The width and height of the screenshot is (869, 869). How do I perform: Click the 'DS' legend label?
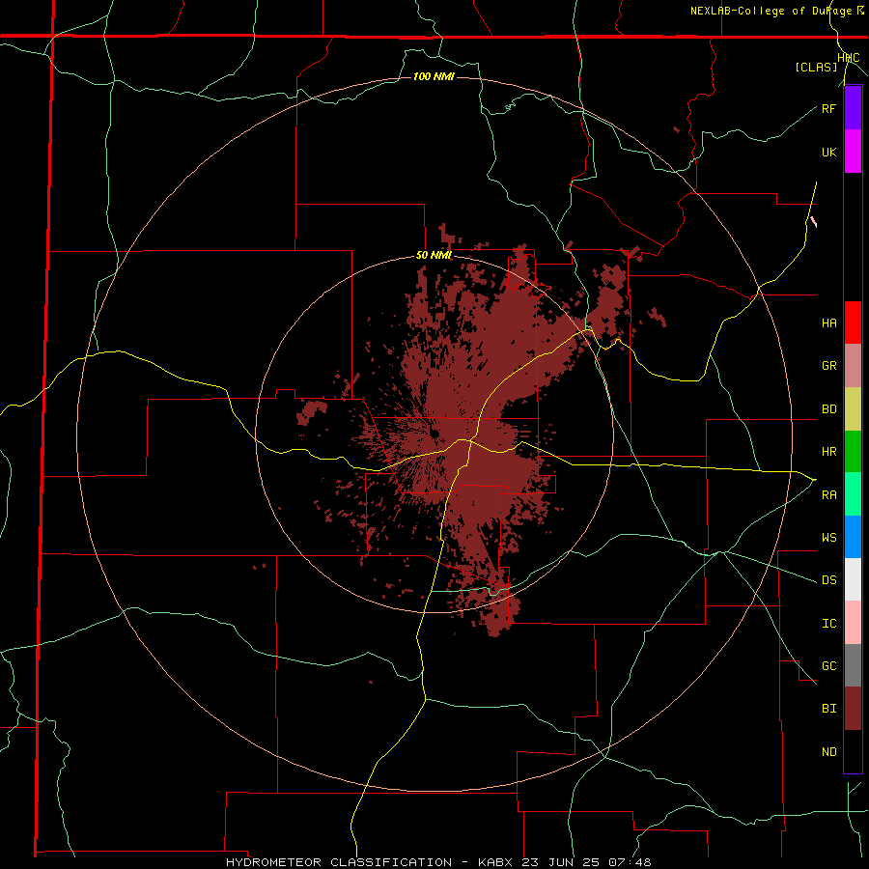pos(828,580)
